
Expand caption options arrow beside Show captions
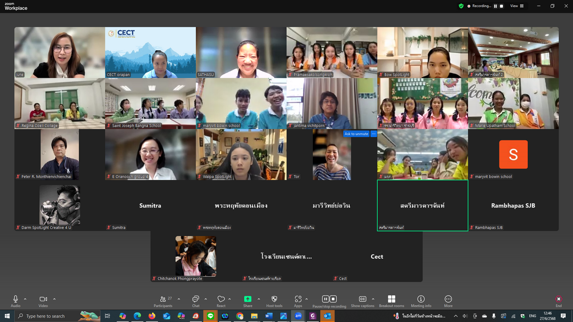click(x=373, y=299)
